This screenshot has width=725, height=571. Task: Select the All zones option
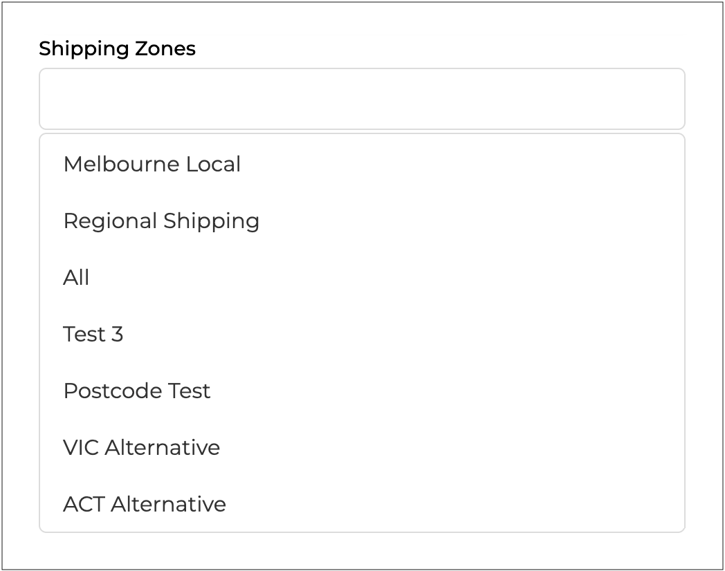click(x=76, y=278)
